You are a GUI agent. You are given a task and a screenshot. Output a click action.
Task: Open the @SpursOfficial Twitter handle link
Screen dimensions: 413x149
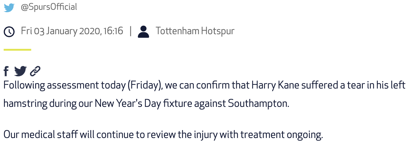pyautogui.click(x=49, y=7)
